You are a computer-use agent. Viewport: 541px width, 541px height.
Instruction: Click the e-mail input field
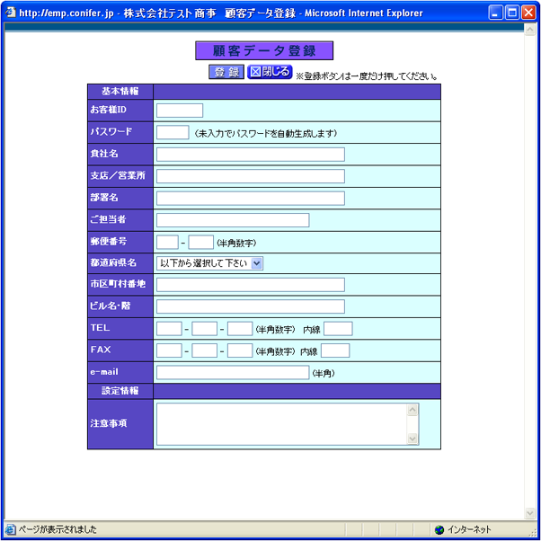point(233,373)
